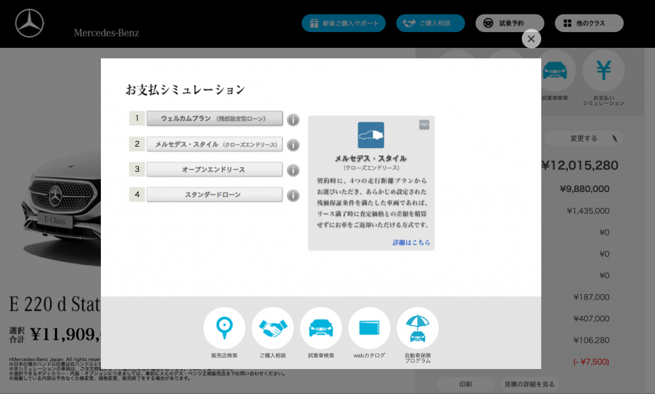This screenshot has height=394, width=655.
Task: Open 試乗予約 header button
Action: 510,23
